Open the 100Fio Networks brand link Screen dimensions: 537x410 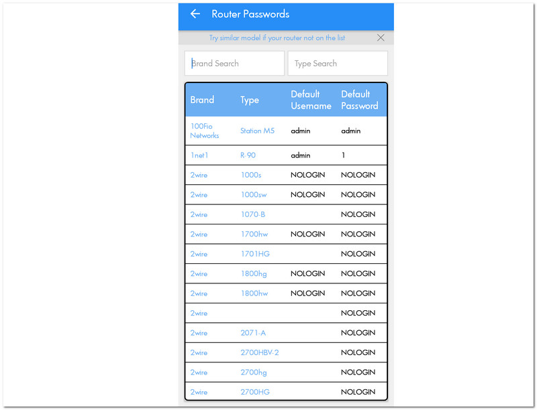pyautogui.click(x=205, y=131)
